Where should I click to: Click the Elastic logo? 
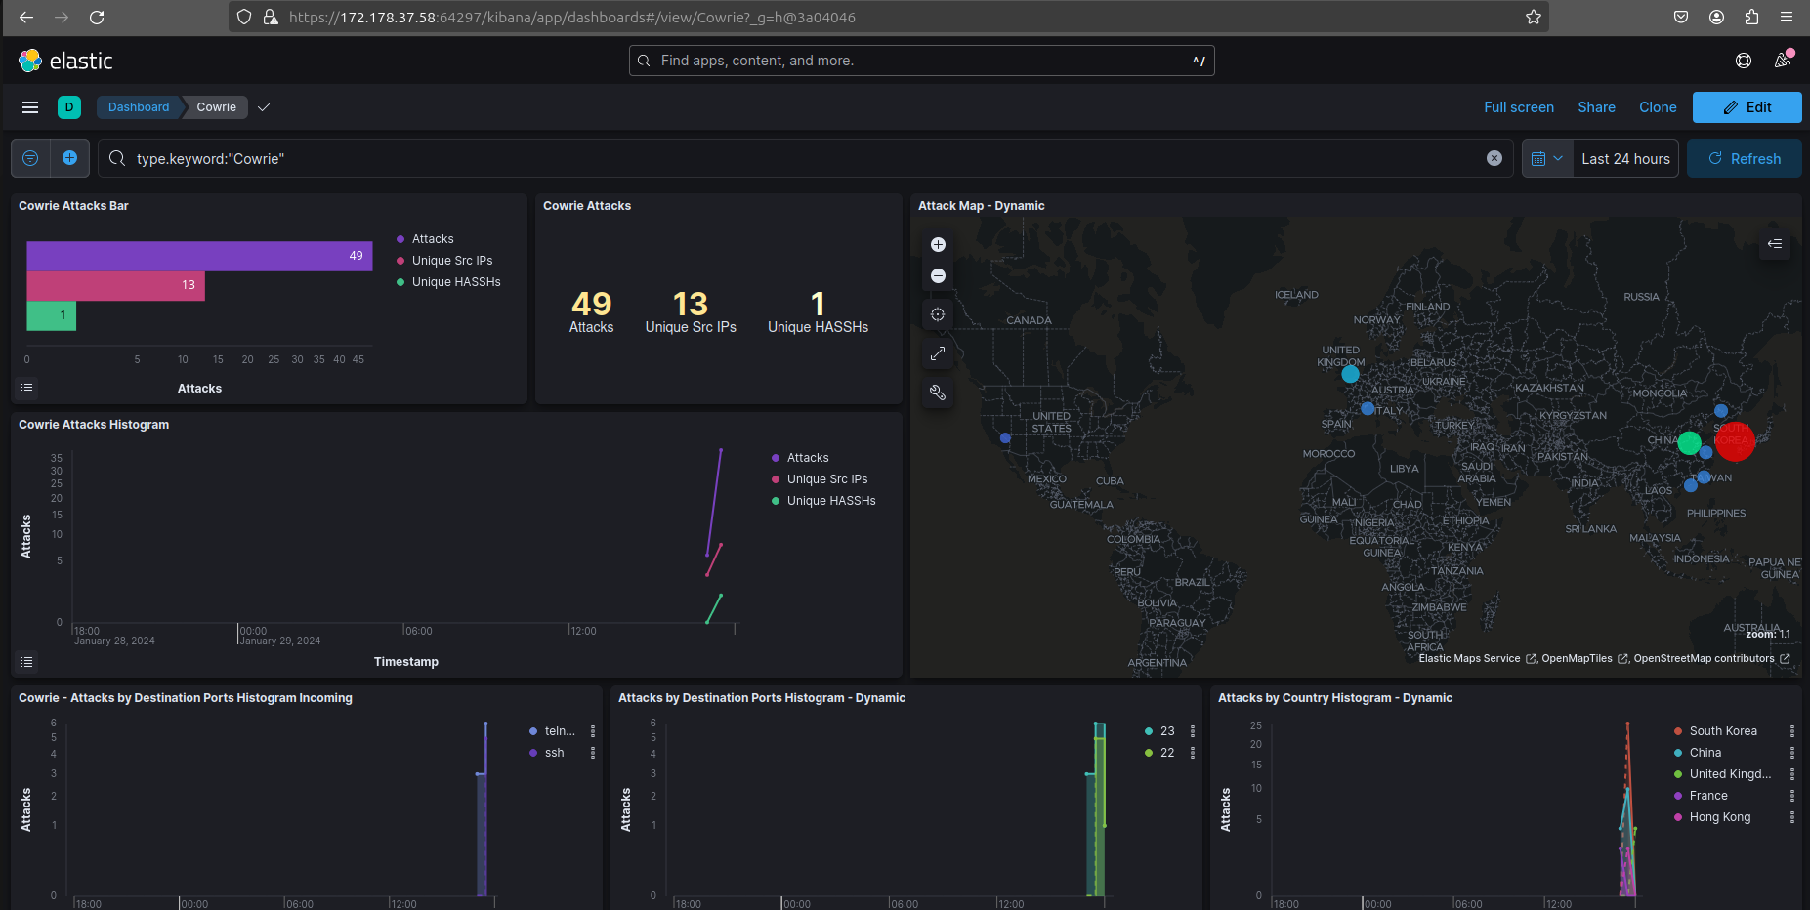click(65, 61)
